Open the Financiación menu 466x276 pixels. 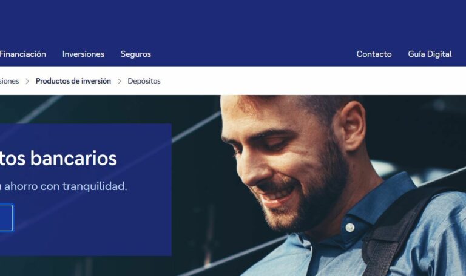(23, 54)
